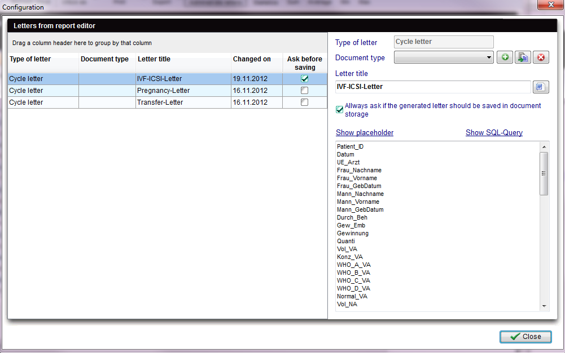The width and height of the screenshot is (565, 353).
Task: Click the placeholder list scroll down arrow
Action: point(544,306)
